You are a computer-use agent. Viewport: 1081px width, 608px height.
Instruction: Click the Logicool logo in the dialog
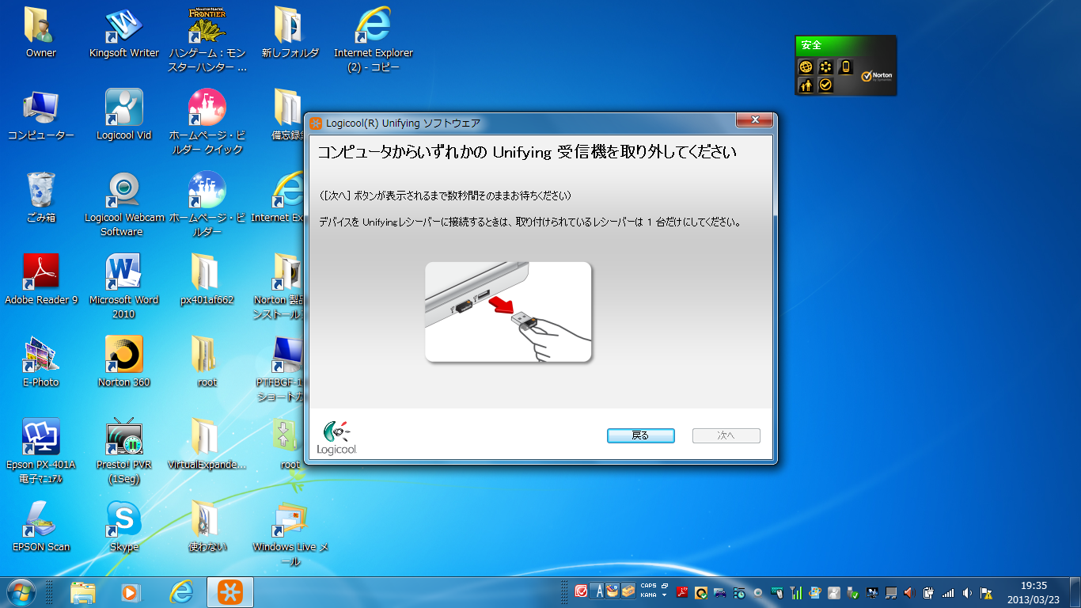(337, 438)
